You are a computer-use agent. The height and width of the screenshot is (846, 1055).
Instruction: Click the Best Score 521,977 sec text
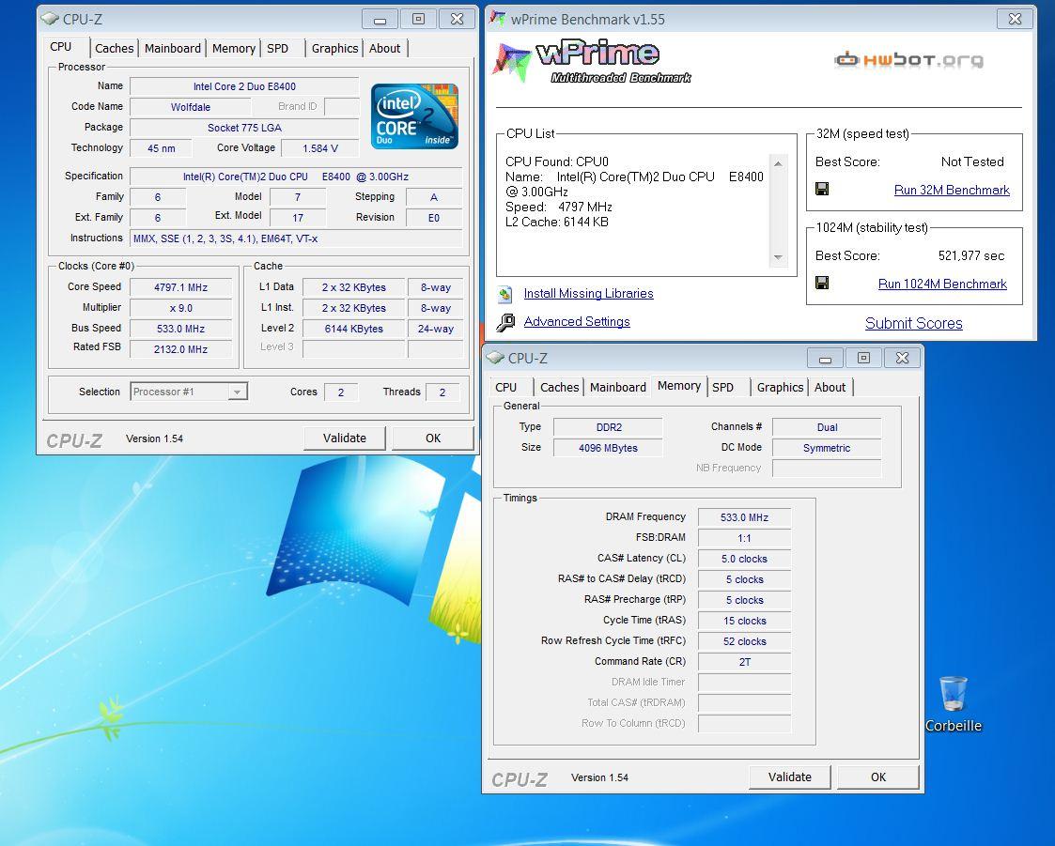tap(970, 255)
